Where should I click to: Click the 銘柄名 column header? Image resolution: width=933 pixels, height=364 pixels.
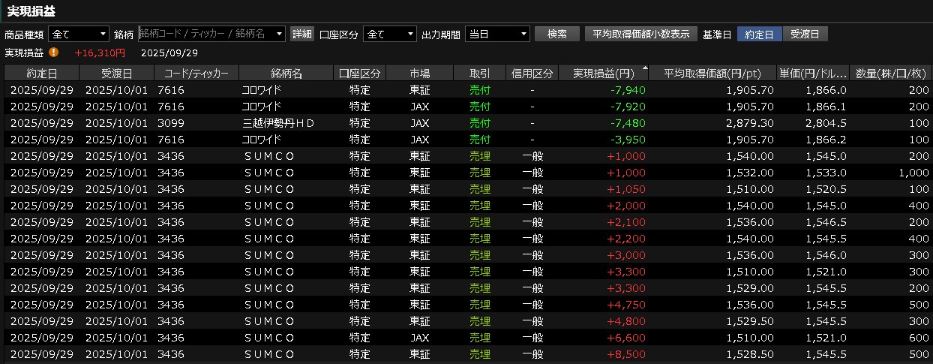(286, 73)
